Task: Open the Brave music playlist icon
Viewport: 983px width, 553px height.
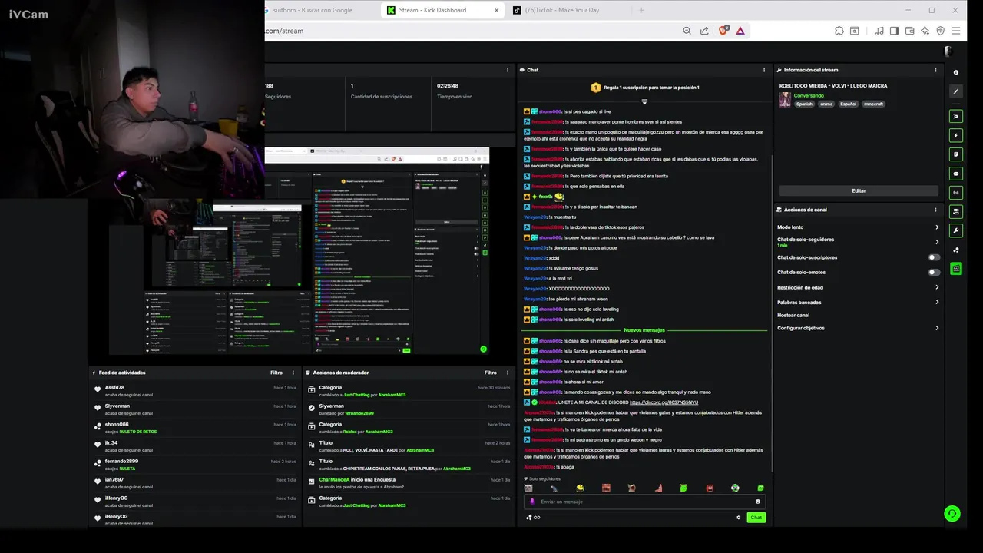Action: (879, 31)
